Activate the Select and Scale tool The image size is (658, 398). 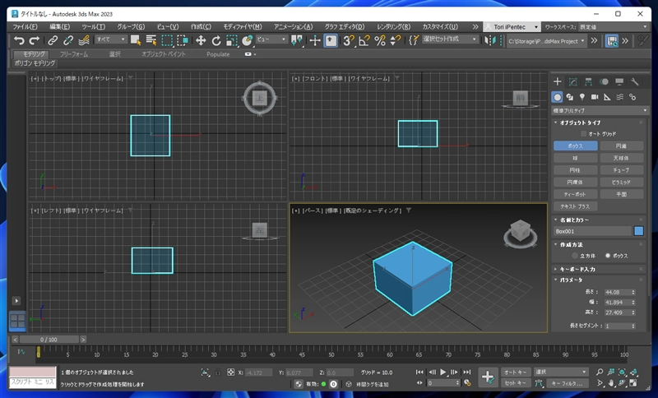pos(232,40)
